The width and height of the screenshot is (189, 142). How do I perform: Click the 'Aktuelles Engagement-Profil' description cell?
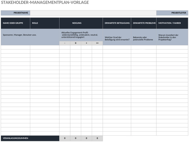81,35
